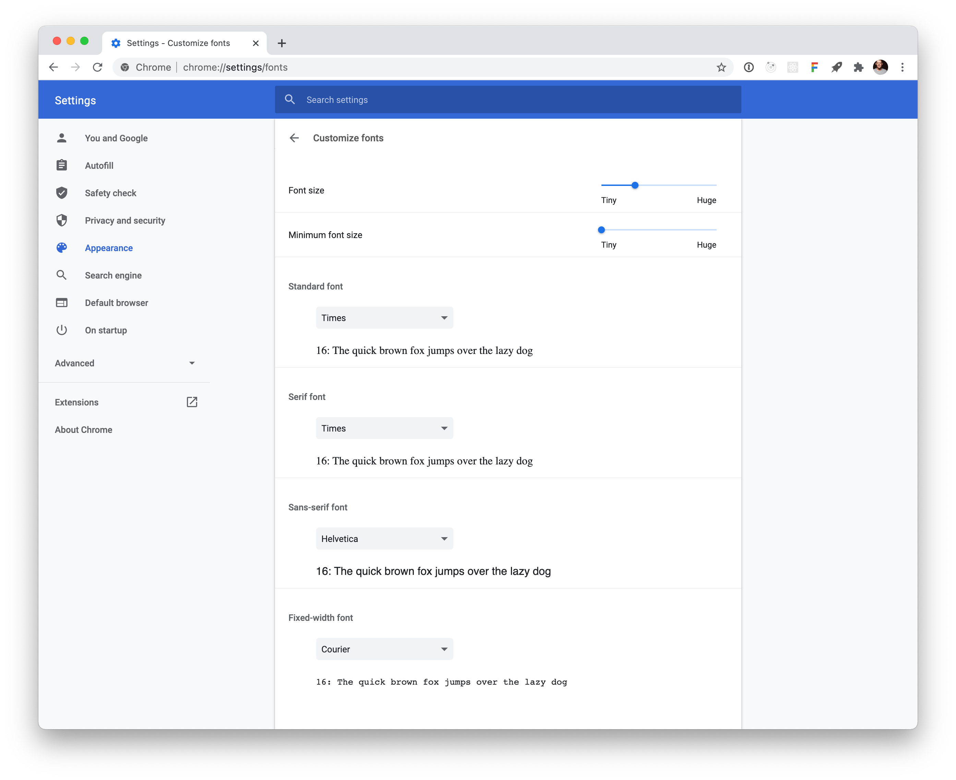Viewport: 956px width, 780px height.
Task: Open the About Chrome page
Action: coord(84,429)
